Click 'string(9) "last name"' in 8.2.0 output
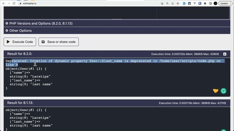Screen dimensions: 234x131 point(31,84)
